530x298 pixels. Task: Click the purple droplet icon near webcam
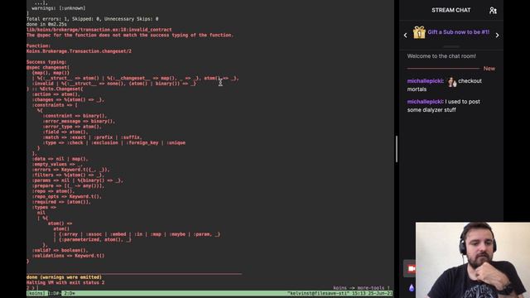click(x=412, y=288)
